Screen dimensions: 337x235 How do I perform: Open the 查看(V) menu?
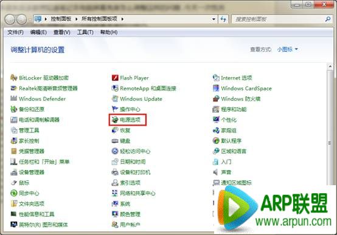[61, 32]
